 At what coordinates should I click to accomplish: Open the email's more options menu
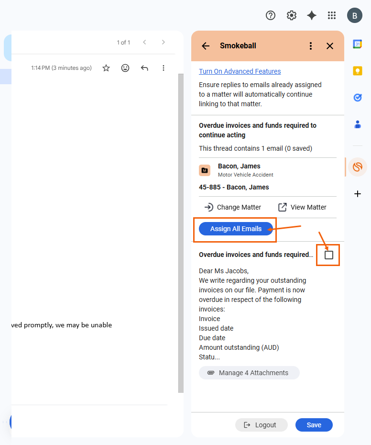tap(164, 68)
